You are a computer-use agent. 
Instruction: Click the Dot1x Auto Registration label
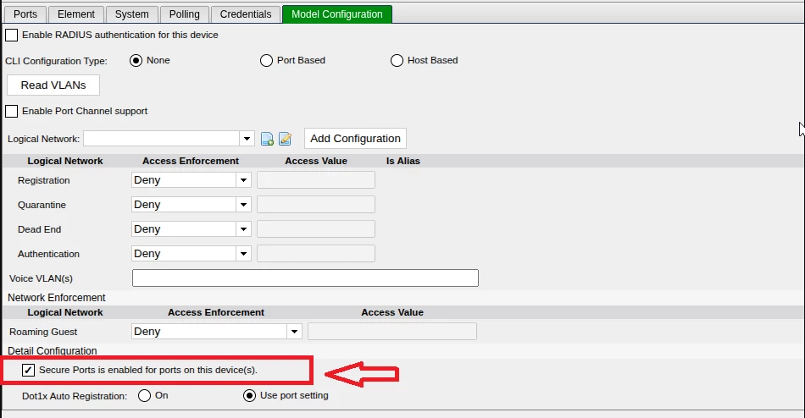pyautogui.click(x=75, y=396)
